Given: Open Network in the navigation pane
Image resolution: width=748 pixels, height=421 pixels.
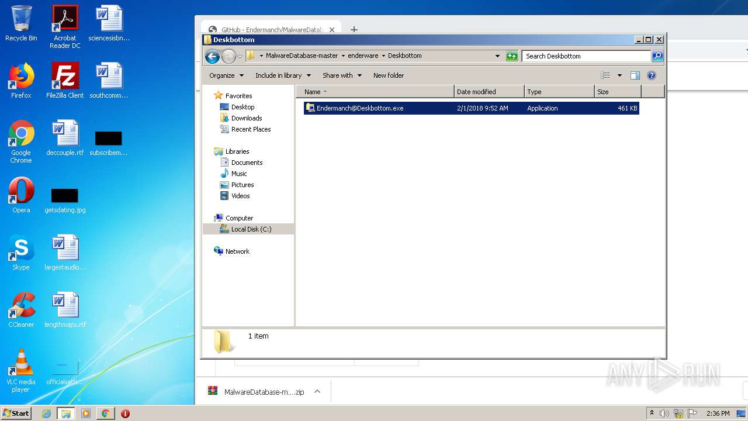Looking at the screenshot, I should tap(237, 251).
